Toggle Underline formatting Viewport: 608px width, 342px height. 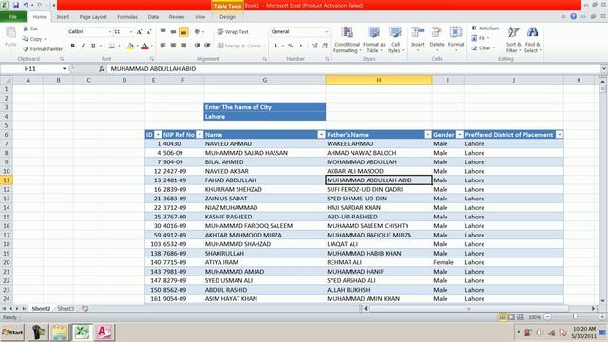pos(93,46)
